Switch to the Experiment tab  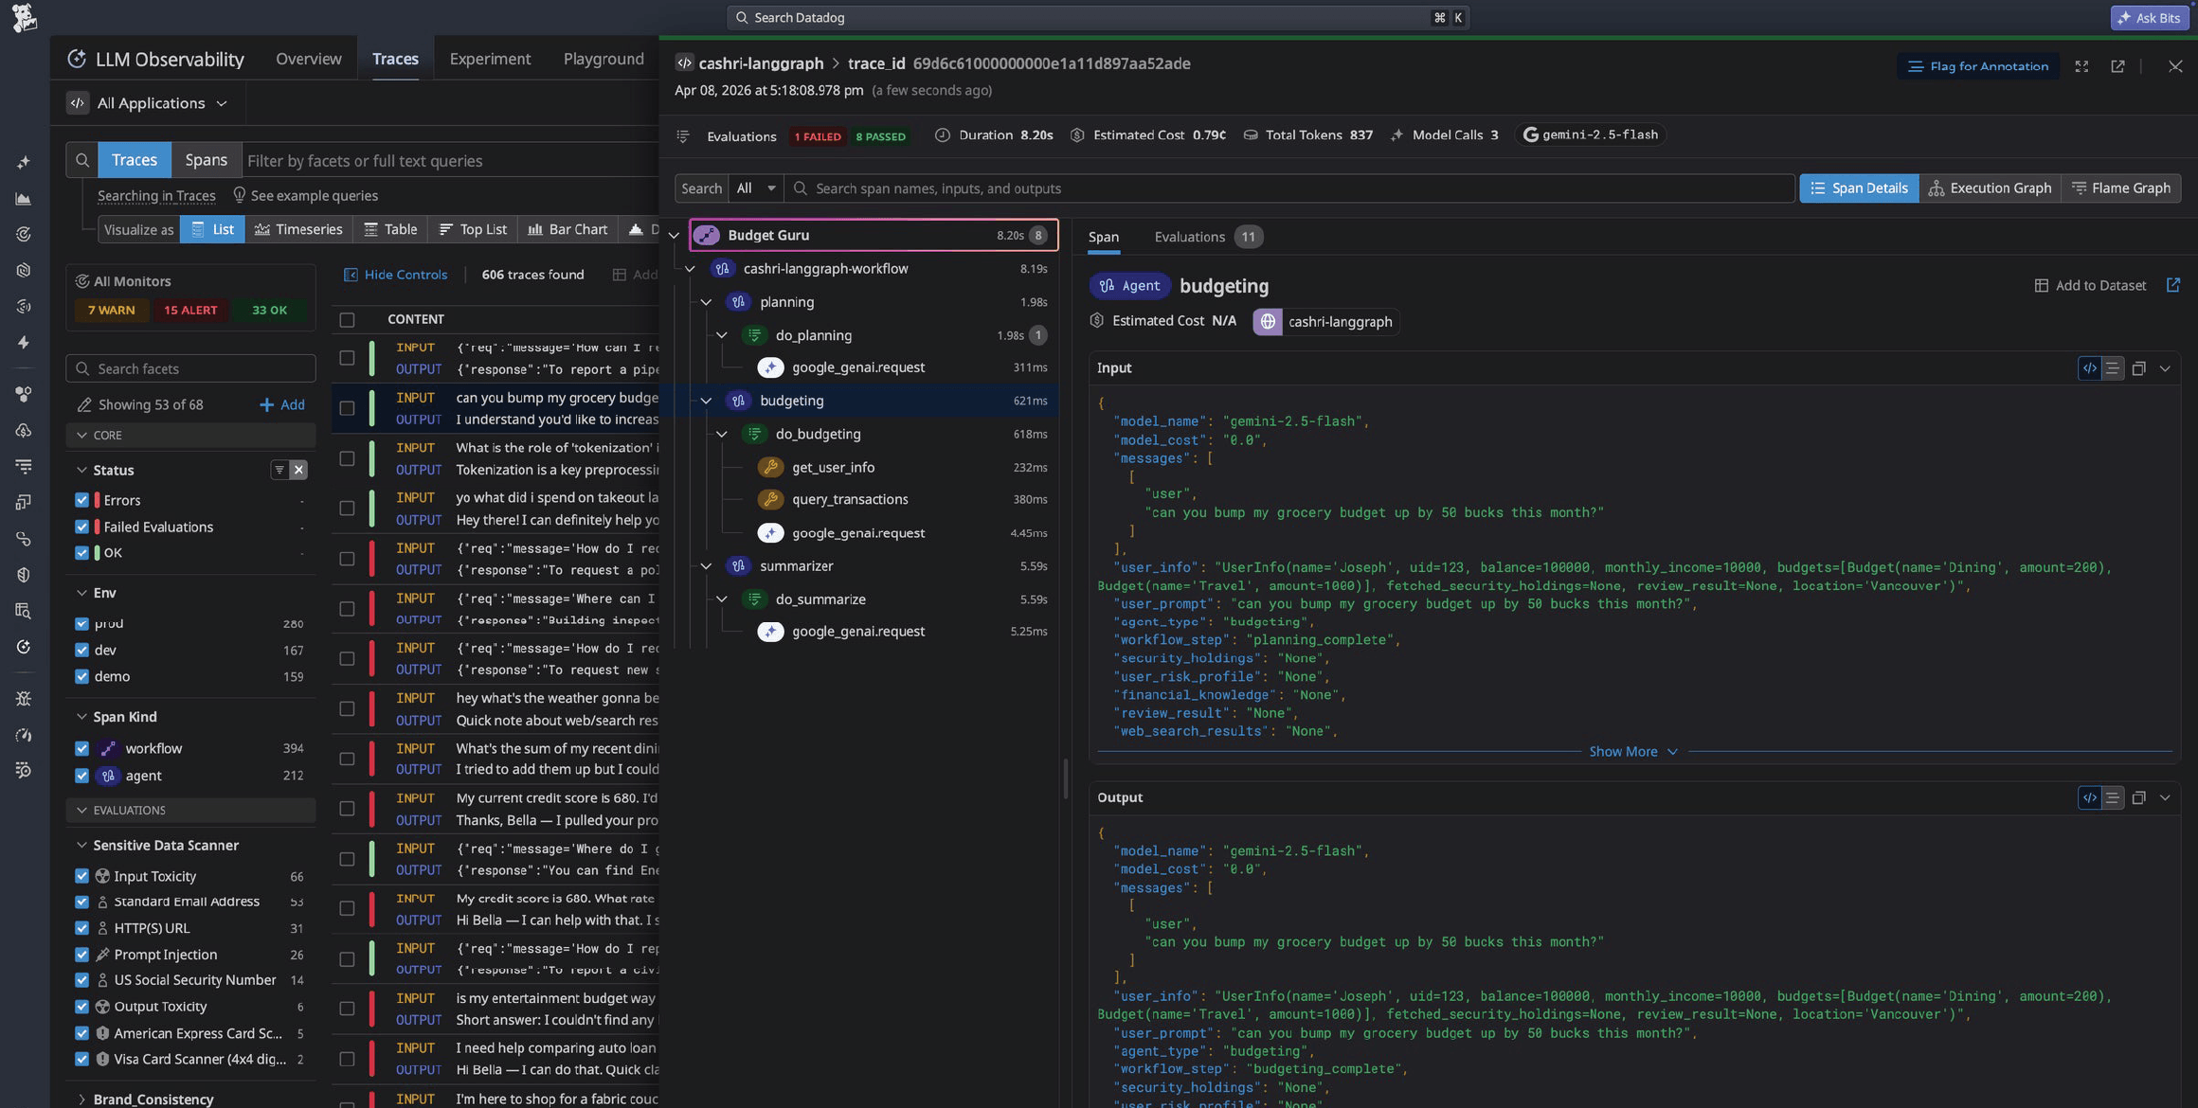coord(490,59)
